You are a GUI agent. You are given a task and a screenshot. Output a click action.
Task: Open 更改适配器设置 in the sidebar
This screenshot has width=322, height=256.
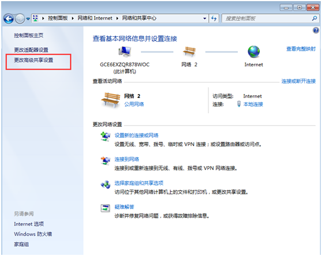31,50
